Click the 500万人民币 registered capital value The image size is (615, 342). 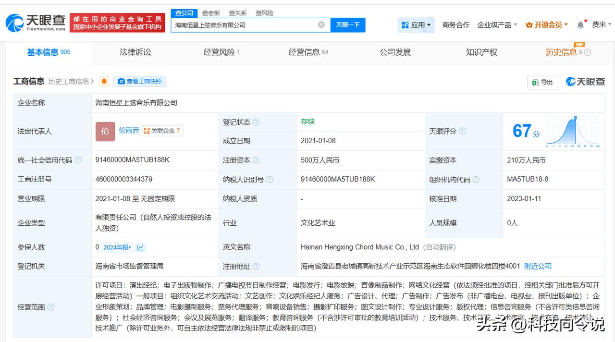320,160
